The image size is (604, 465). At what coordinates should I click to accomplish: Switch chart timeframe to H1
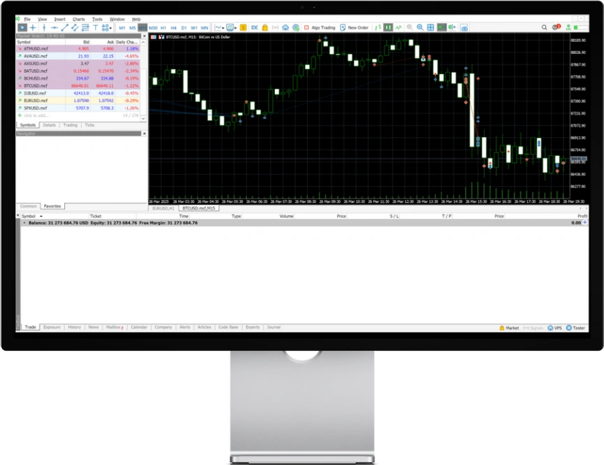tap(163, 27)
